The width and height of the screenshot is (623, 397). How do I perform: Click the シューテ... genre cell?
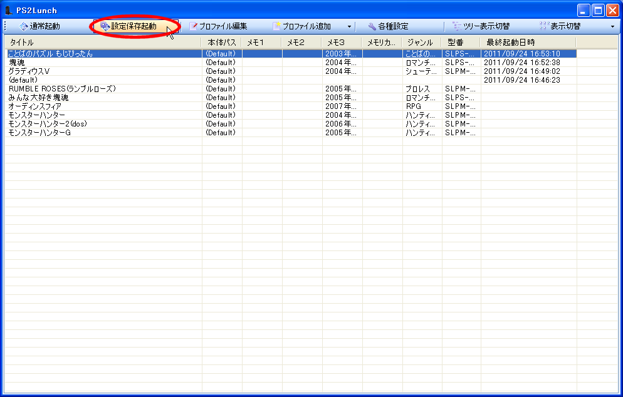click(421, 71)
